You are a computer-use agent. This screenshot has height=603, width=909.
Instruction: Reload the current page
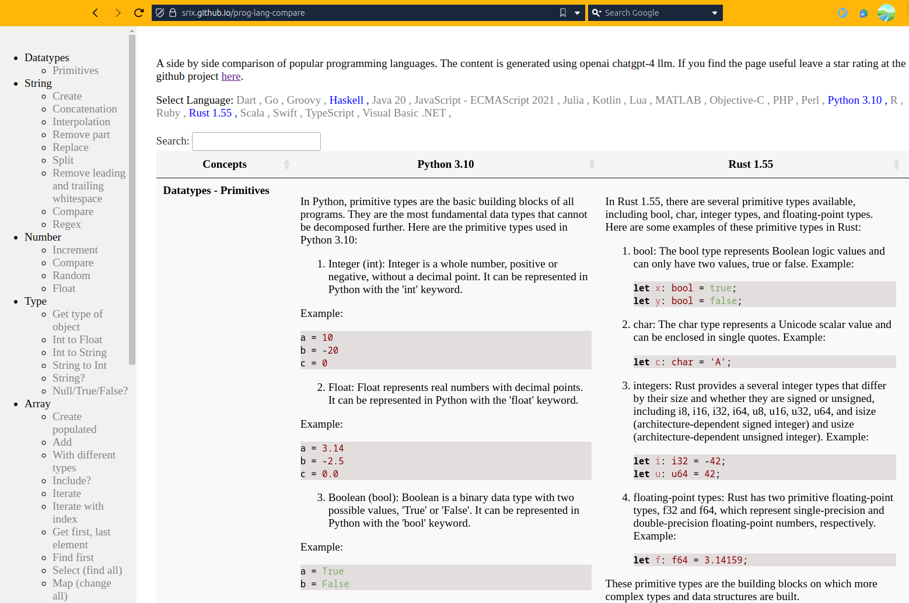[139, 13]
